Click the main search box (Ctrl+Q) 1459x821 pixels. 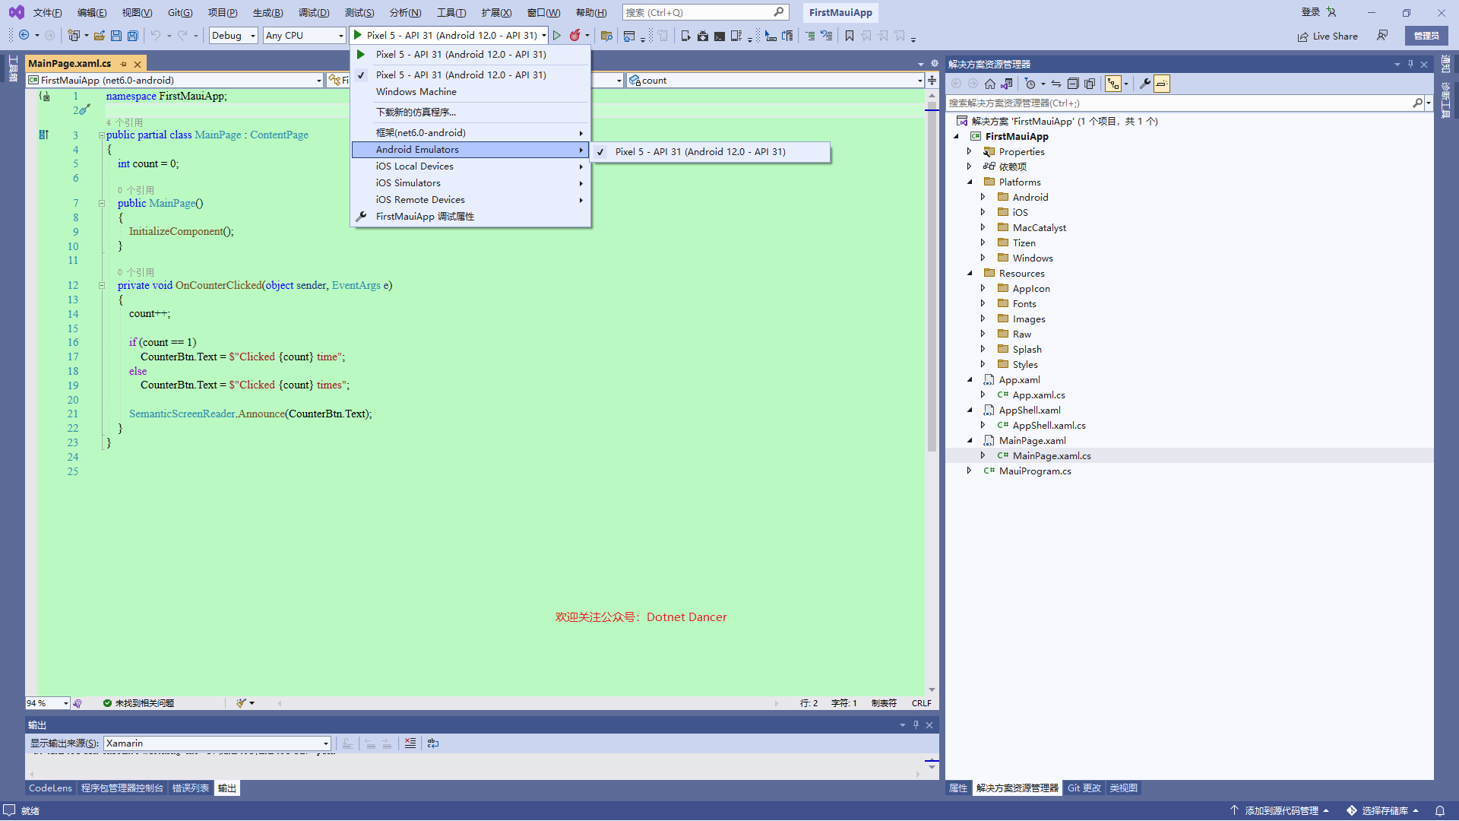(x=705, y=13)
